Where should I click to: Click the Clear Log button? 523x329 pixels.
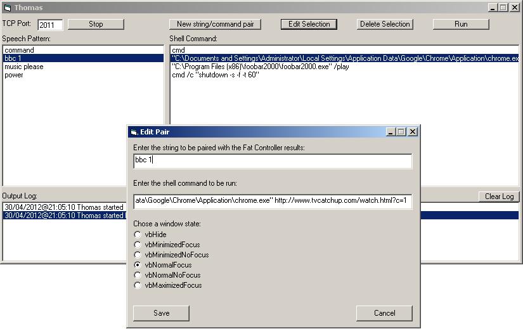(x=499, y=197)
